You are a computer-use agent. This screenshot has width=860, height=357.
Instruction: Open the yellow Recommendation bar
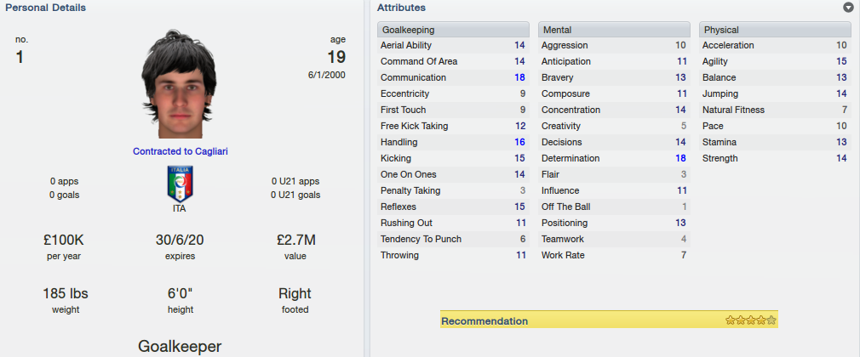point(609,320)
